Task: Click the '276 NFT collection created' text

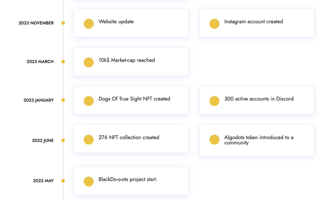Action: [x=129, y=137]
